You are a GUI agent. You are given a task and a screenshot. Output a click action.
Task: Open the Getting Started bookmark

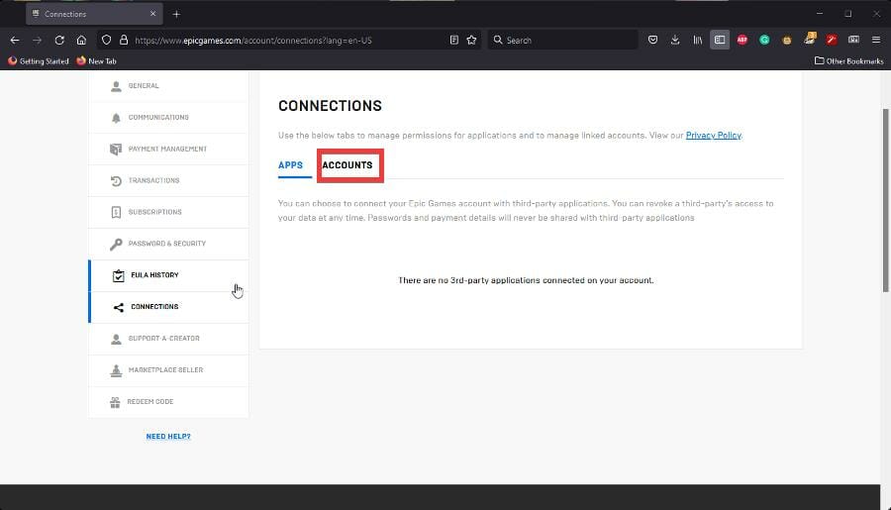click(38, 60)
